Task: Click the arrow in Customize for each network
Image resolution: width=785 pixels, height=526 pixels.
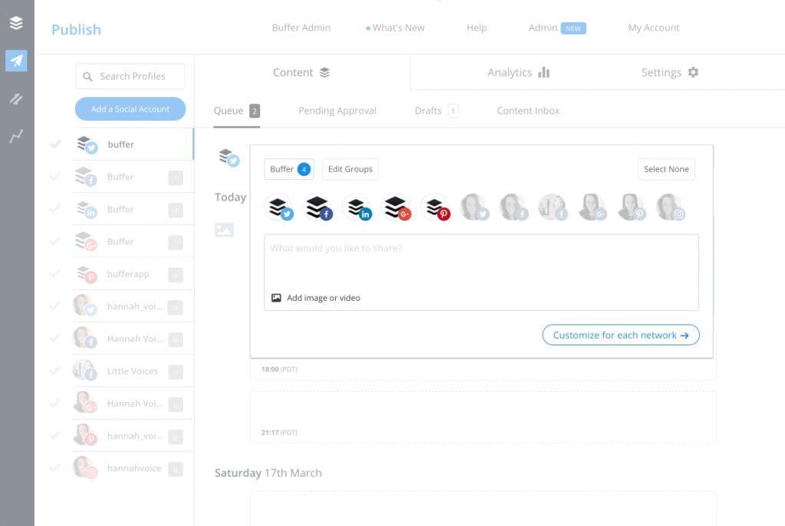Action: [x=685, y=335]
